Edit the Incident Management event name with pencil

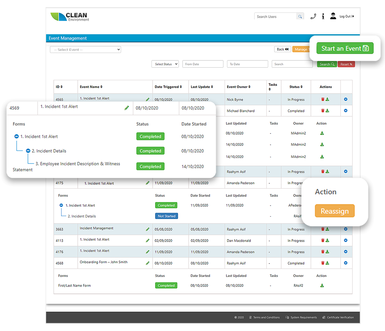click(x=147, y=229)
